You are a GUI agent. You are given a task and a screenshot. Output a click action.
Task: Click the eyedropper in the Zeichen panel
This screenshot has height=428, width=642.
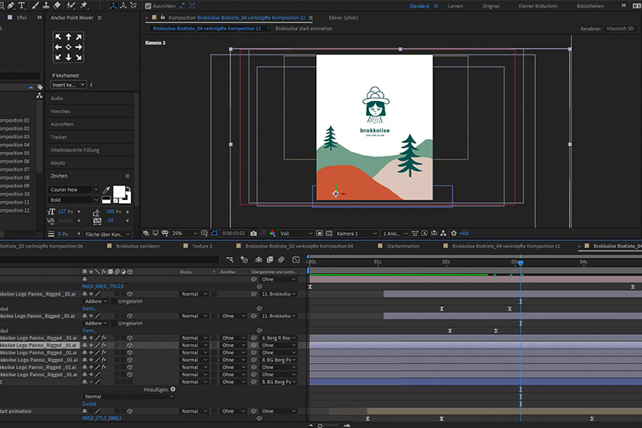pyautogui.click(x=105, y=190)
